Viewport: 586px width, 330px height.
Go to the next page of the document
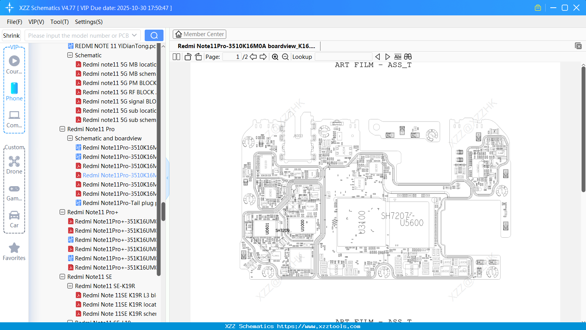(263, 57)
